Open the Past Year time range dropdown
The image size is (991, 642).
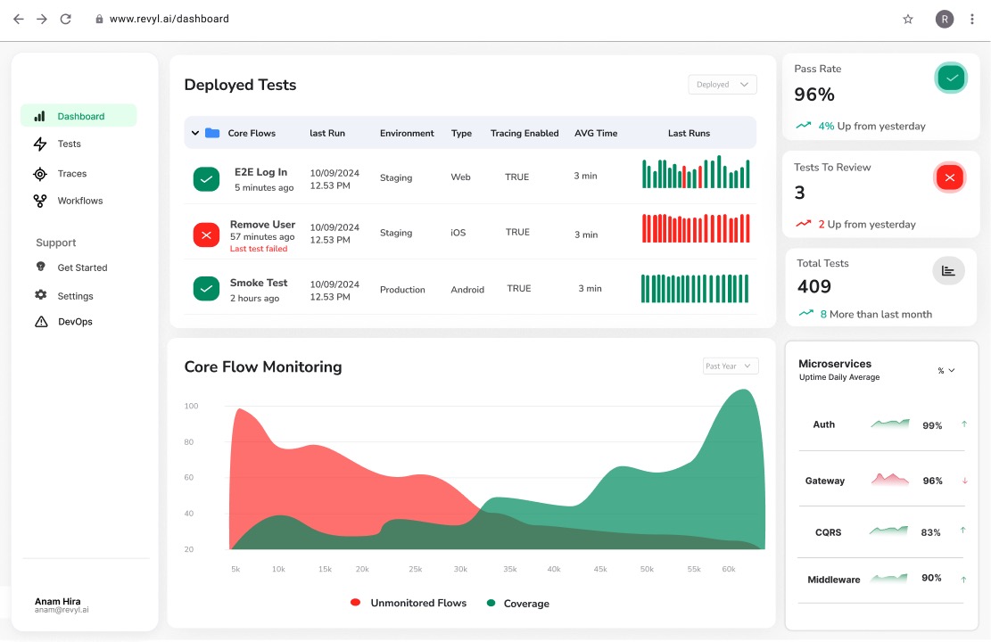pos(730,366)
